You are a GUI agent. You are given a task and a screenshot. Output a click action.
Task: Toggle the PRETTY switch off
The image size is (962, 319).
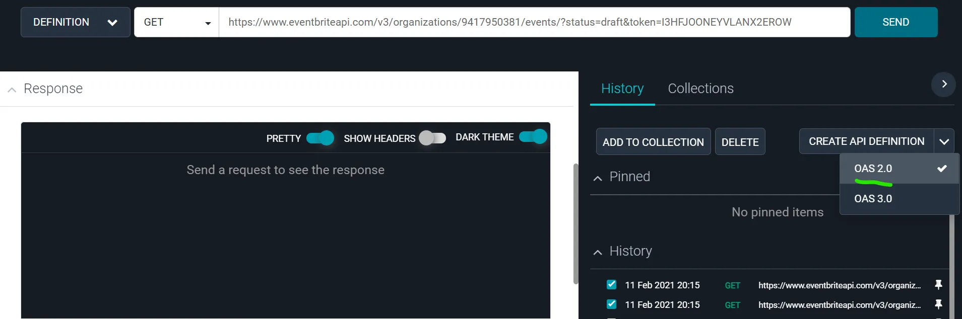[x=320, y=138]
